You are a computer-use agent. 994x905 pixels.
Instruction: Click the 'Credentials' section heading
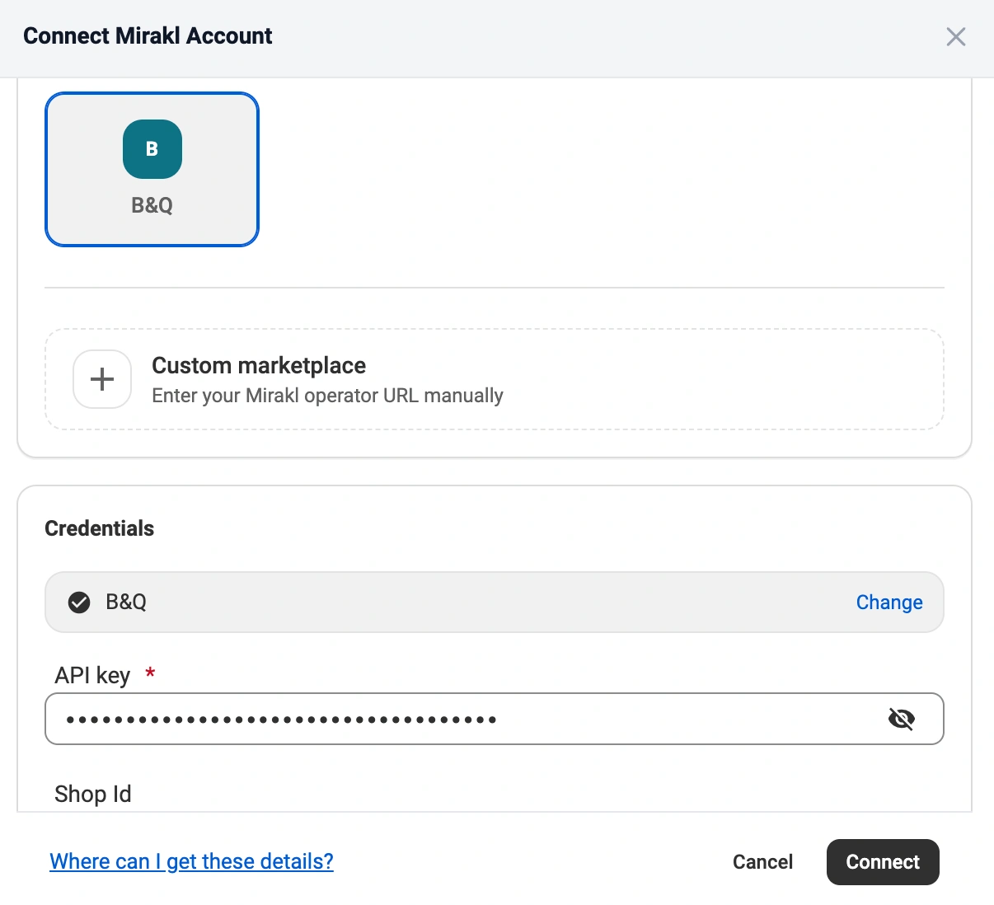(100, 528)
